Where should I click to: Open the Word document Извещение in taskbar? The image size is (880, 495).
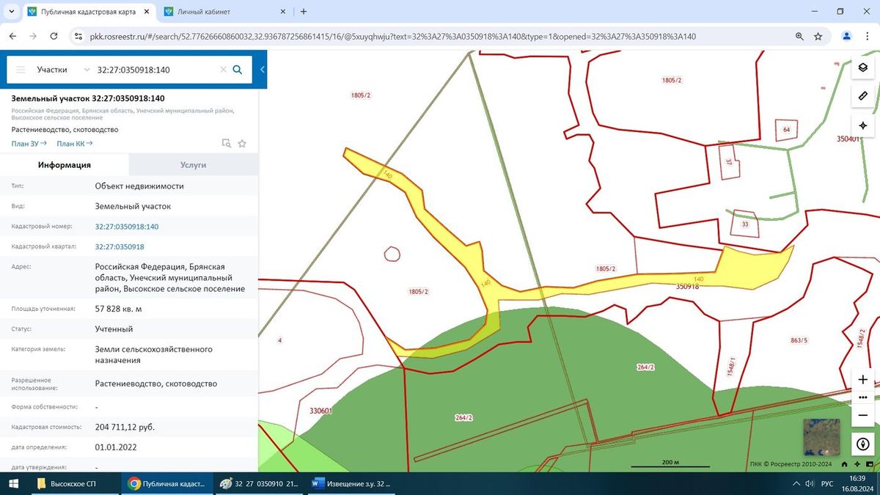click(353, 484)
